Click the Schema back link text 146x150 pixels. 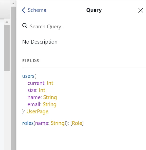coord(37,10)
